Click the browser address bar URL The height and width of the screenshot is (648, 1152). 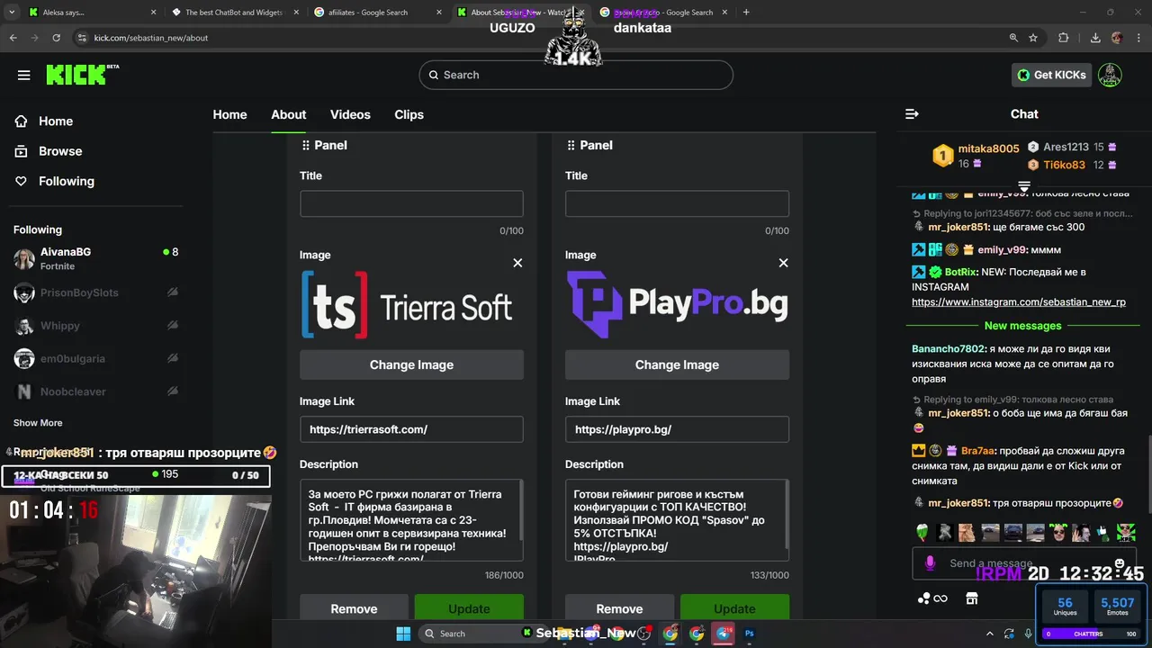(151, 38)
